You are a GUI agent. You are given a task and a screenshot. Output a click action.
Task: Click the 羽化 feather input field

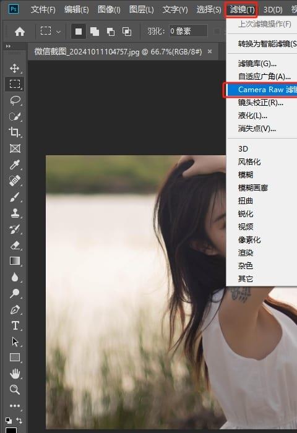(188, 31)
